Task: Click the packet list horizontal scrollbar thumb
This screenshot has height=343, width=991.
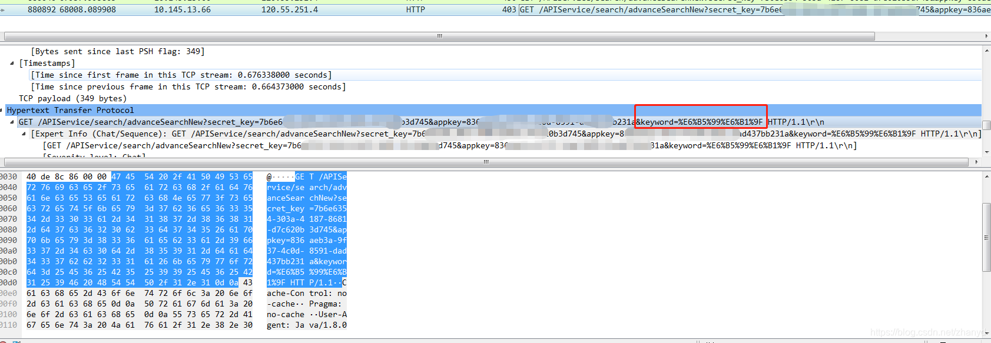Action: (439, 36)
